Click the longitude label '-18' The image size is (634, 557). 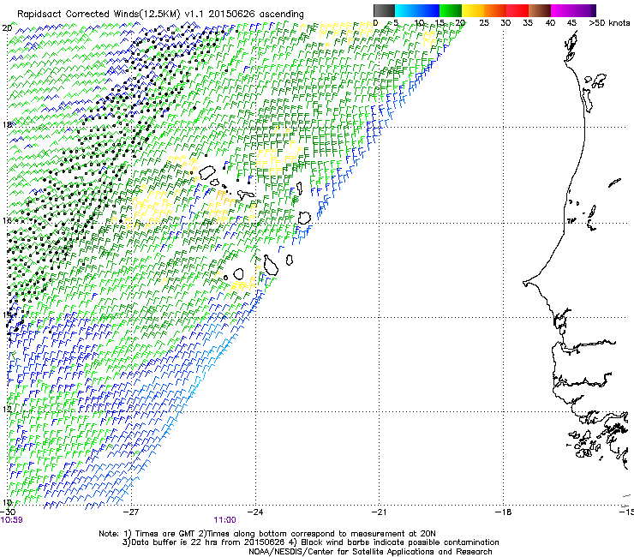tap(503, 512)
